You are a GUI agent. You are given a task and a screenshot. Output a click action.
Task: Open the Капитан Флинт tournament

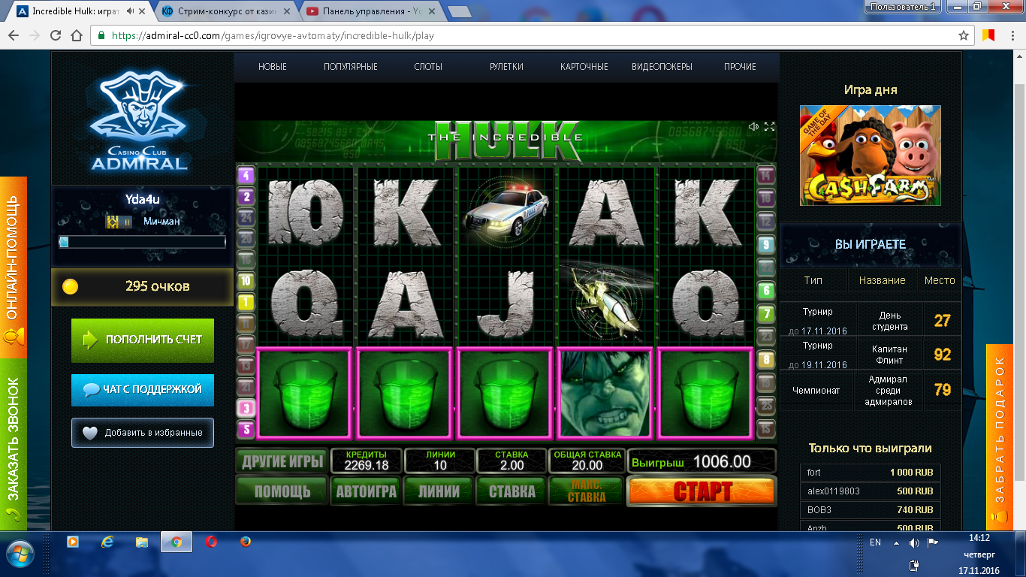coord(890,355)
